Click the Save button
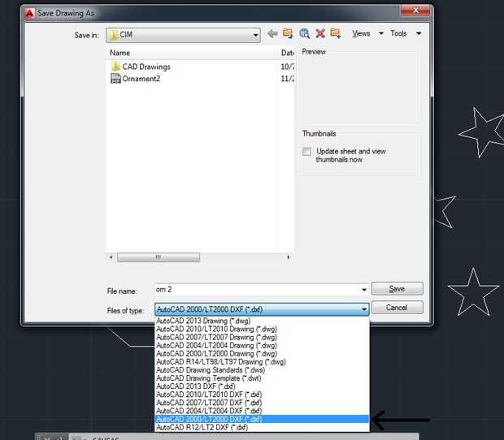 [x=398, y=289]
